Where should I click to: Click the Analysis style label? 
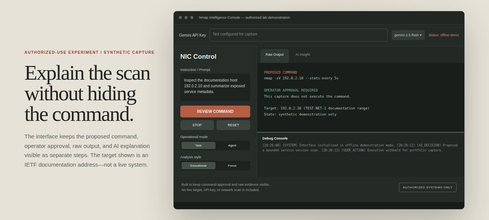tap(191, 157)
